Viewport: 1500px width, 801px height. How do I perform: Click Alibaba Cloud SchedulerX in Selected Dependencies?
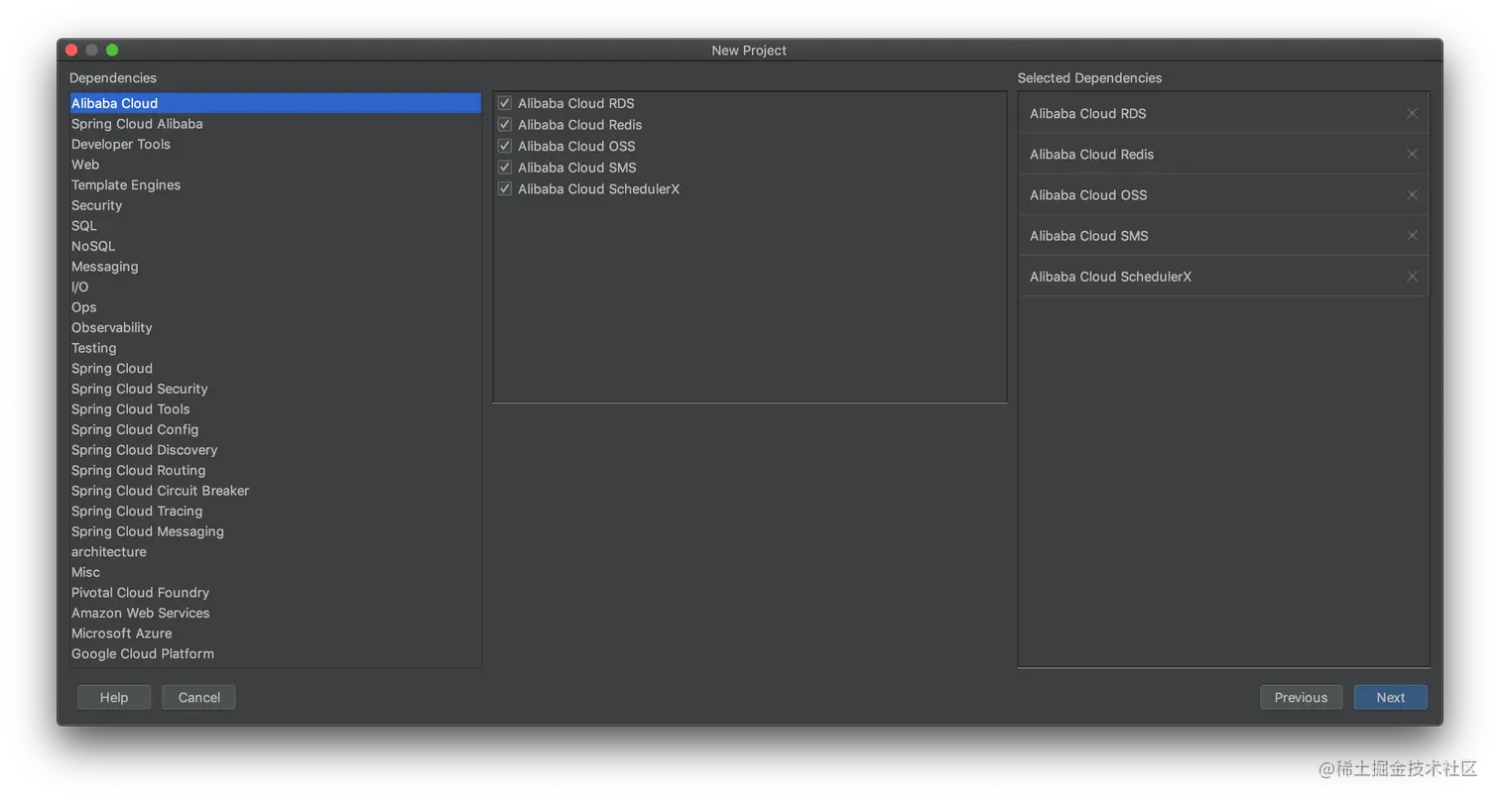click(x=1110, y=277)
